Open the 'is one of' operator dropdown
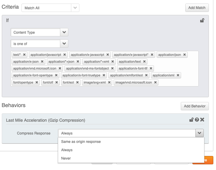Image resolution: width=216 pixels, height=170 pixels. click(x=64, y=44)
